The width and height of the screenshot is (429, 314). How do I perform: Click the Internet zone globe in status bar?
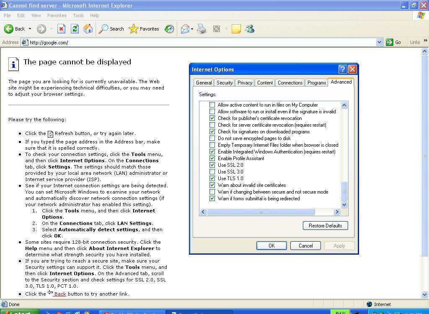(370, 304)
